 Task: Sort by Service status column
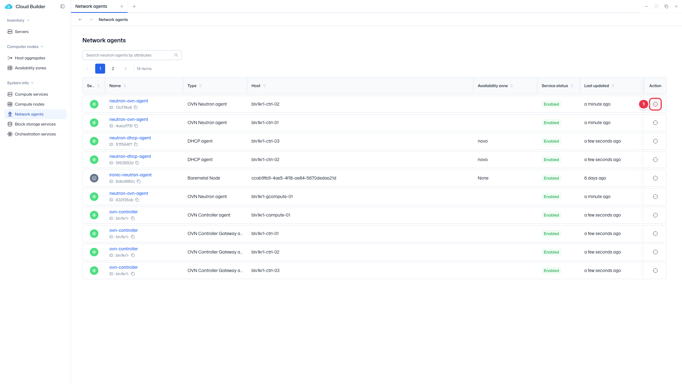pos(572,86)
